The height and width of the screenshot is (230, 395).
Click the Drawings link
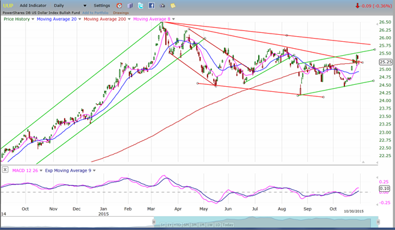pos(121,13)
